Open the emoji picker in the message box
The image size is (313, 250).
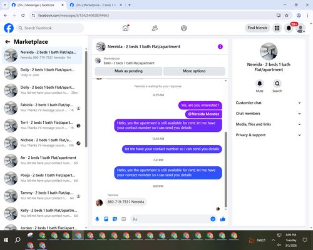[213, 219]
